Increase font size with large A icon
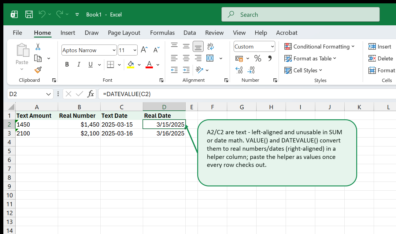The width and height of the screenshot is (396, 234). pyautogui.click(x=144, y=50)
